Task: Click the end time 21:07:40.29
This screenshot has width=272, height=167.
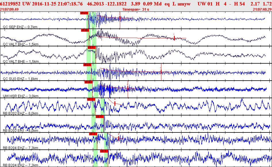Action: pyautogui.click(x=262, y=10)
